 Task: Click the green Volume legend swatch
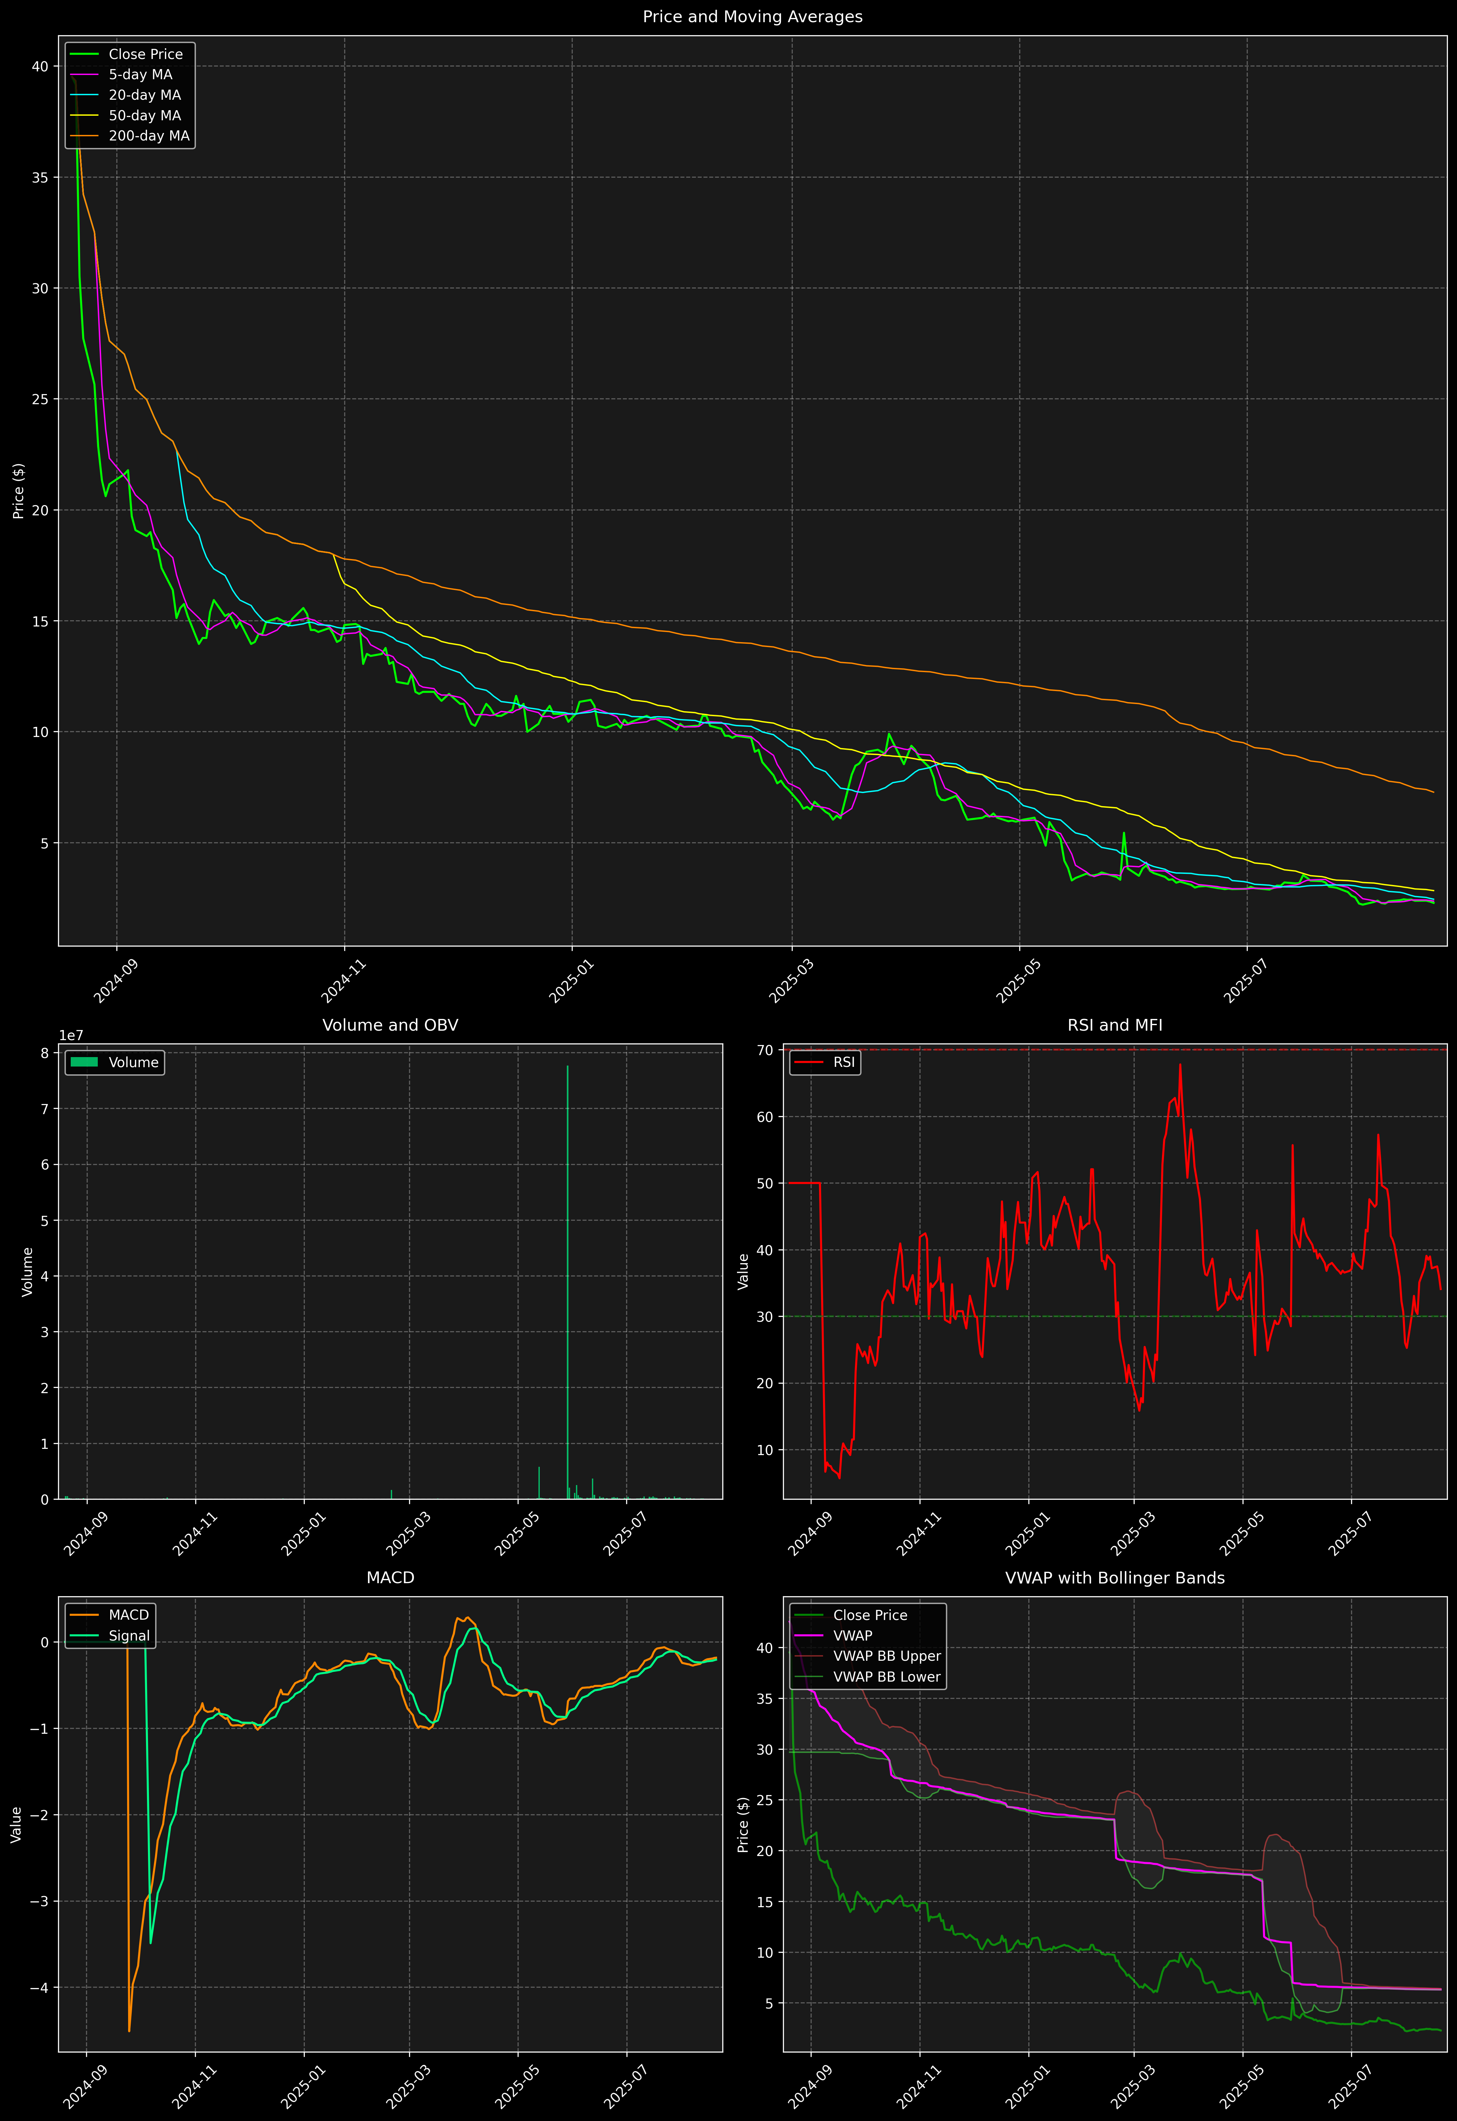click(x=84, y=1062)
